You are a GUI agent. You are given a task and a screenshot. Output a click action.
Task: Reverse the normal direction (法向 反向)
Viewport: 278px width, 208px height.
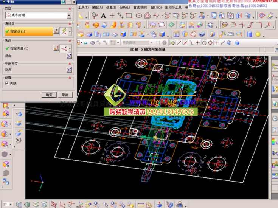point(69,56)
